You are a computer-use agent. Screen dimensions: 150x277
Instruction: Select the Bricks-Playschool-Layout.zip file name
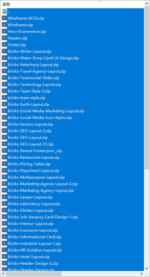click(33, 171)
